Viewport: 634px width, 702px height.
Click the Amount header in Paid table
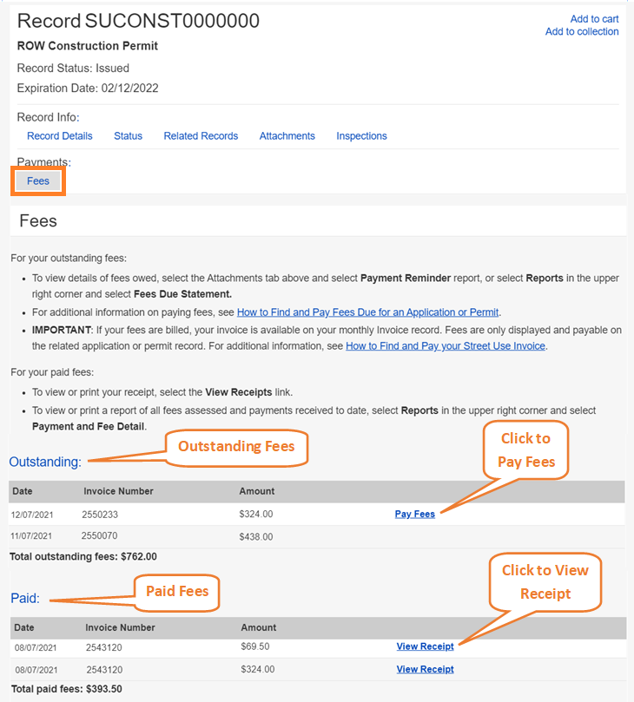point(258,627)
